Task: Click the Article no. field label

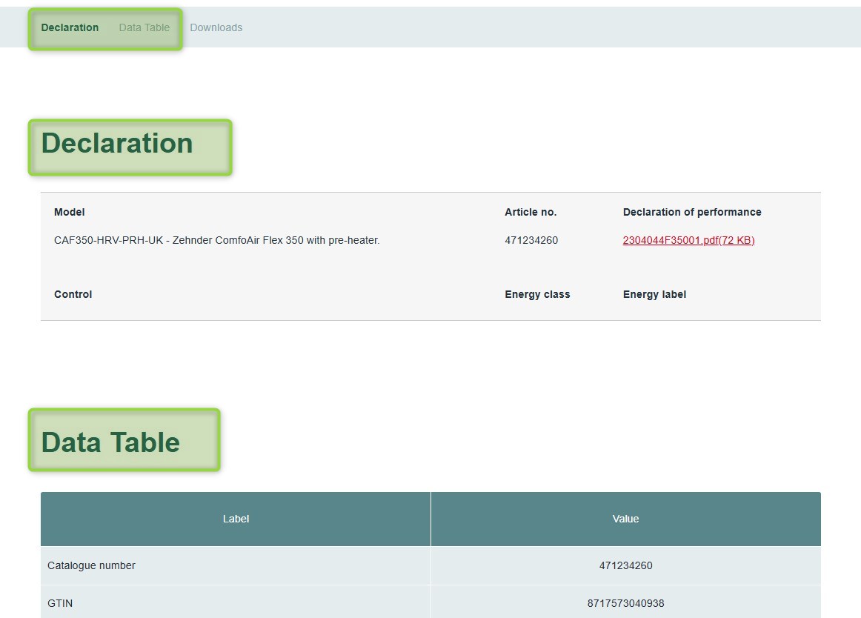Action: (531, 212)
